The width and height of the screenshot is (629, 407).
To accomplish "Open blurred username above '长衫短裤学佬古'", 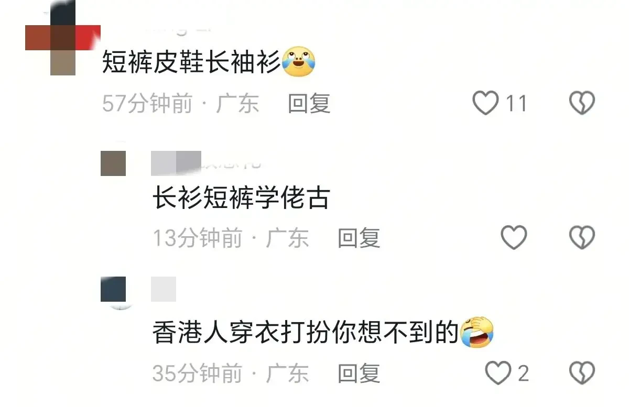I will pos(176,163).
